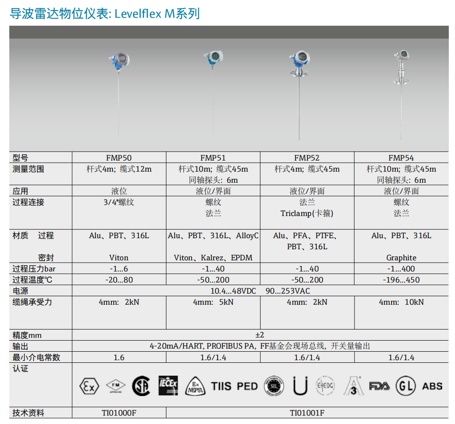The width and height of the screenshot is (455, 424).
Task: Choose the round SIL certification seal
Action: pyautogui.click(x=274, y=386)
